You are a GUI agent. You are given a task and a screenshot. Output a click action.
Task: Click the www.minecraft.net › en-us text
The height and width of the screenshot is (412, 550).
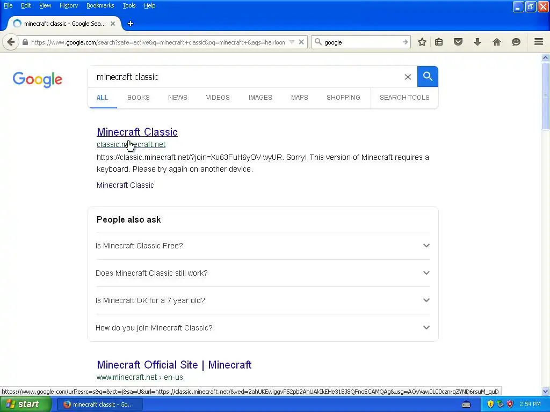coord(140,377)
